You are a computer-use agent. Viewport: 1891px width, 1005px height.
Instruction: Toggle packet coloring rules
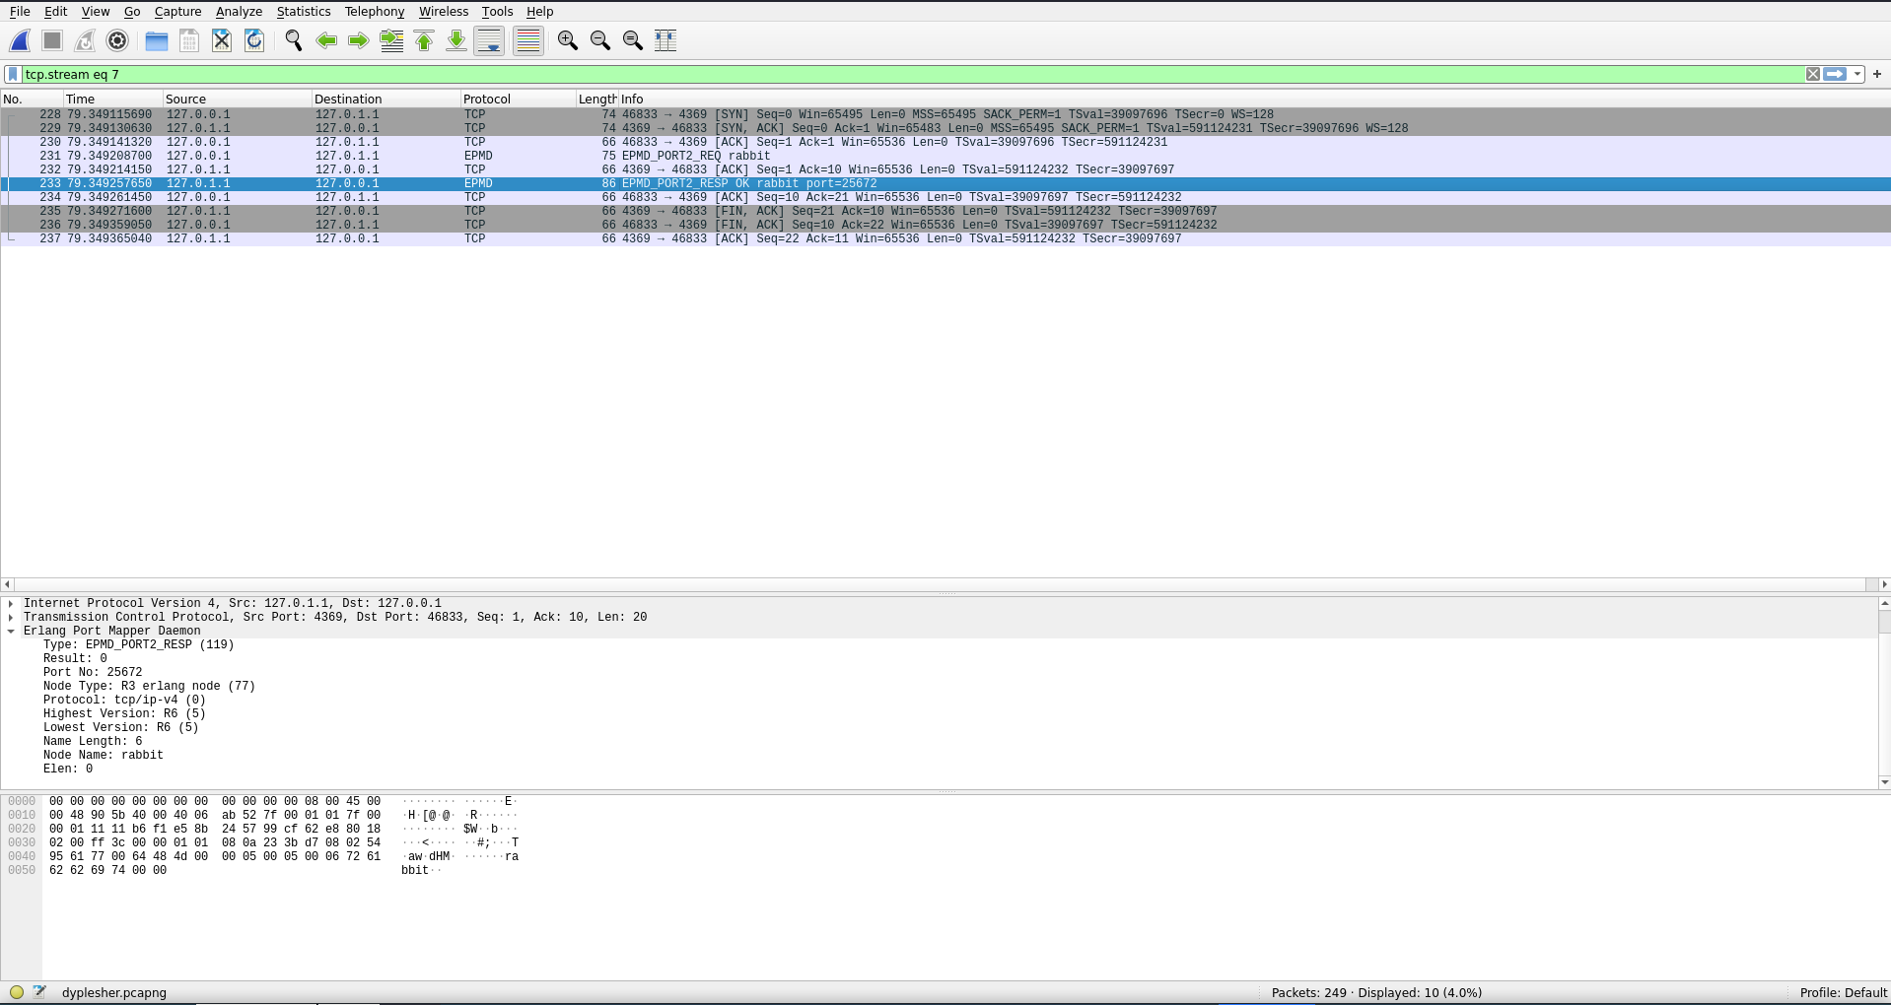pyautogui.click(x=528, y=40)
